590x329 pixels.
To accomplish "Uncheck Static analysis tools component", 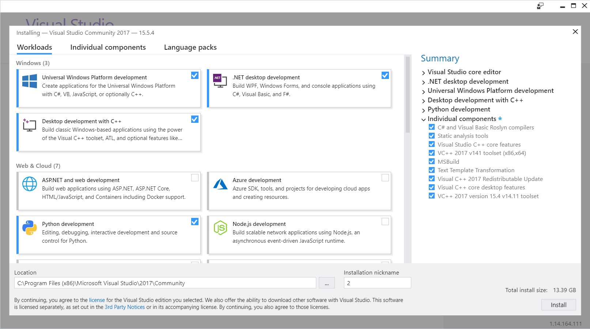I will pos(432,136).
